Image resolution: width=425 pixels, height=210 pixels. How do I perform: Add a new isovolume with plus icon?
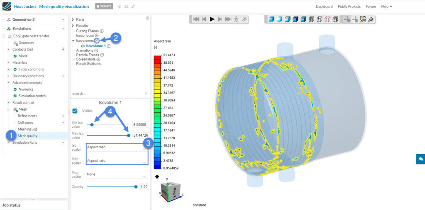point(97,41)
